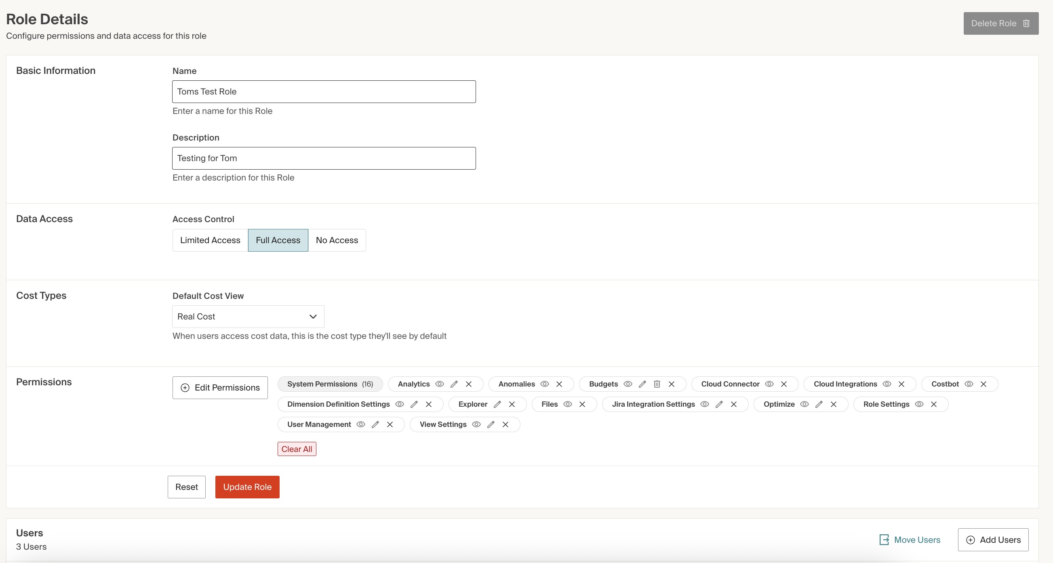This screenshot has height=563, width=1053.
Task: Open the Edit Permissions dialog
Action: tap(220, 388)
